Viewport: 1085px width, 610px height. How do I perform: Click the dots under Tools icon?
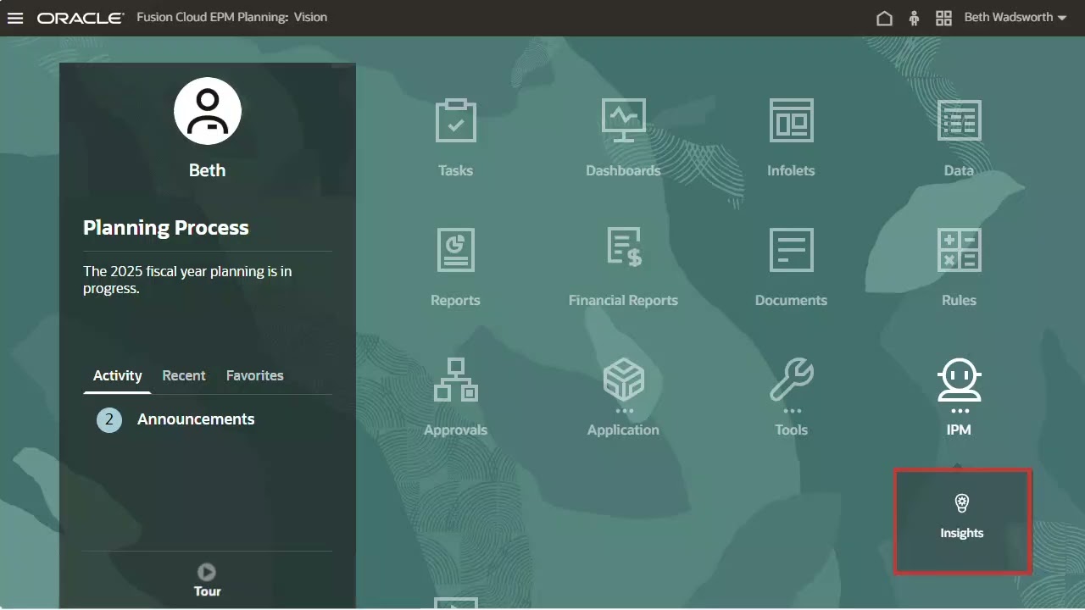tap(792, 411)
